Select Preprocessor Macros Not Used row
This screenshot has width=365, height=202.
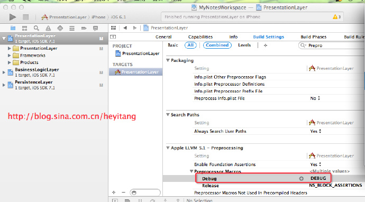coord(250,192)
